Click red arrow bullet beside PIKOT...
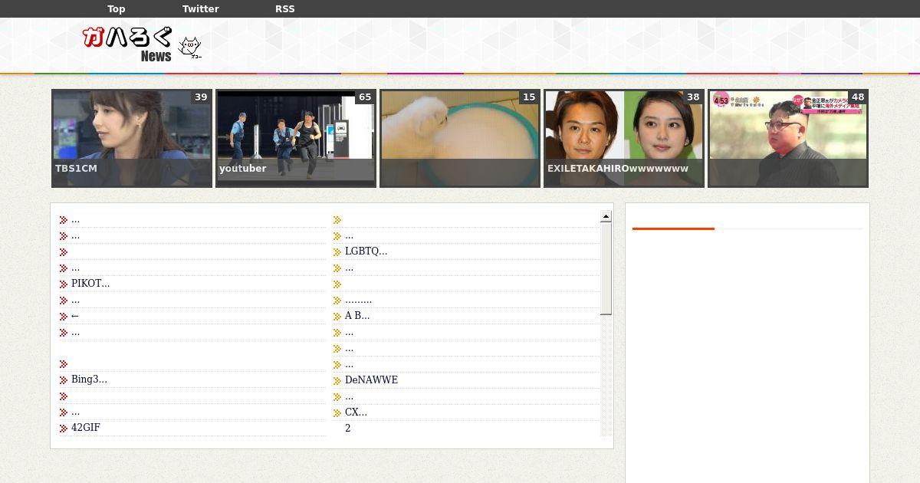 (x=64, y=284)
